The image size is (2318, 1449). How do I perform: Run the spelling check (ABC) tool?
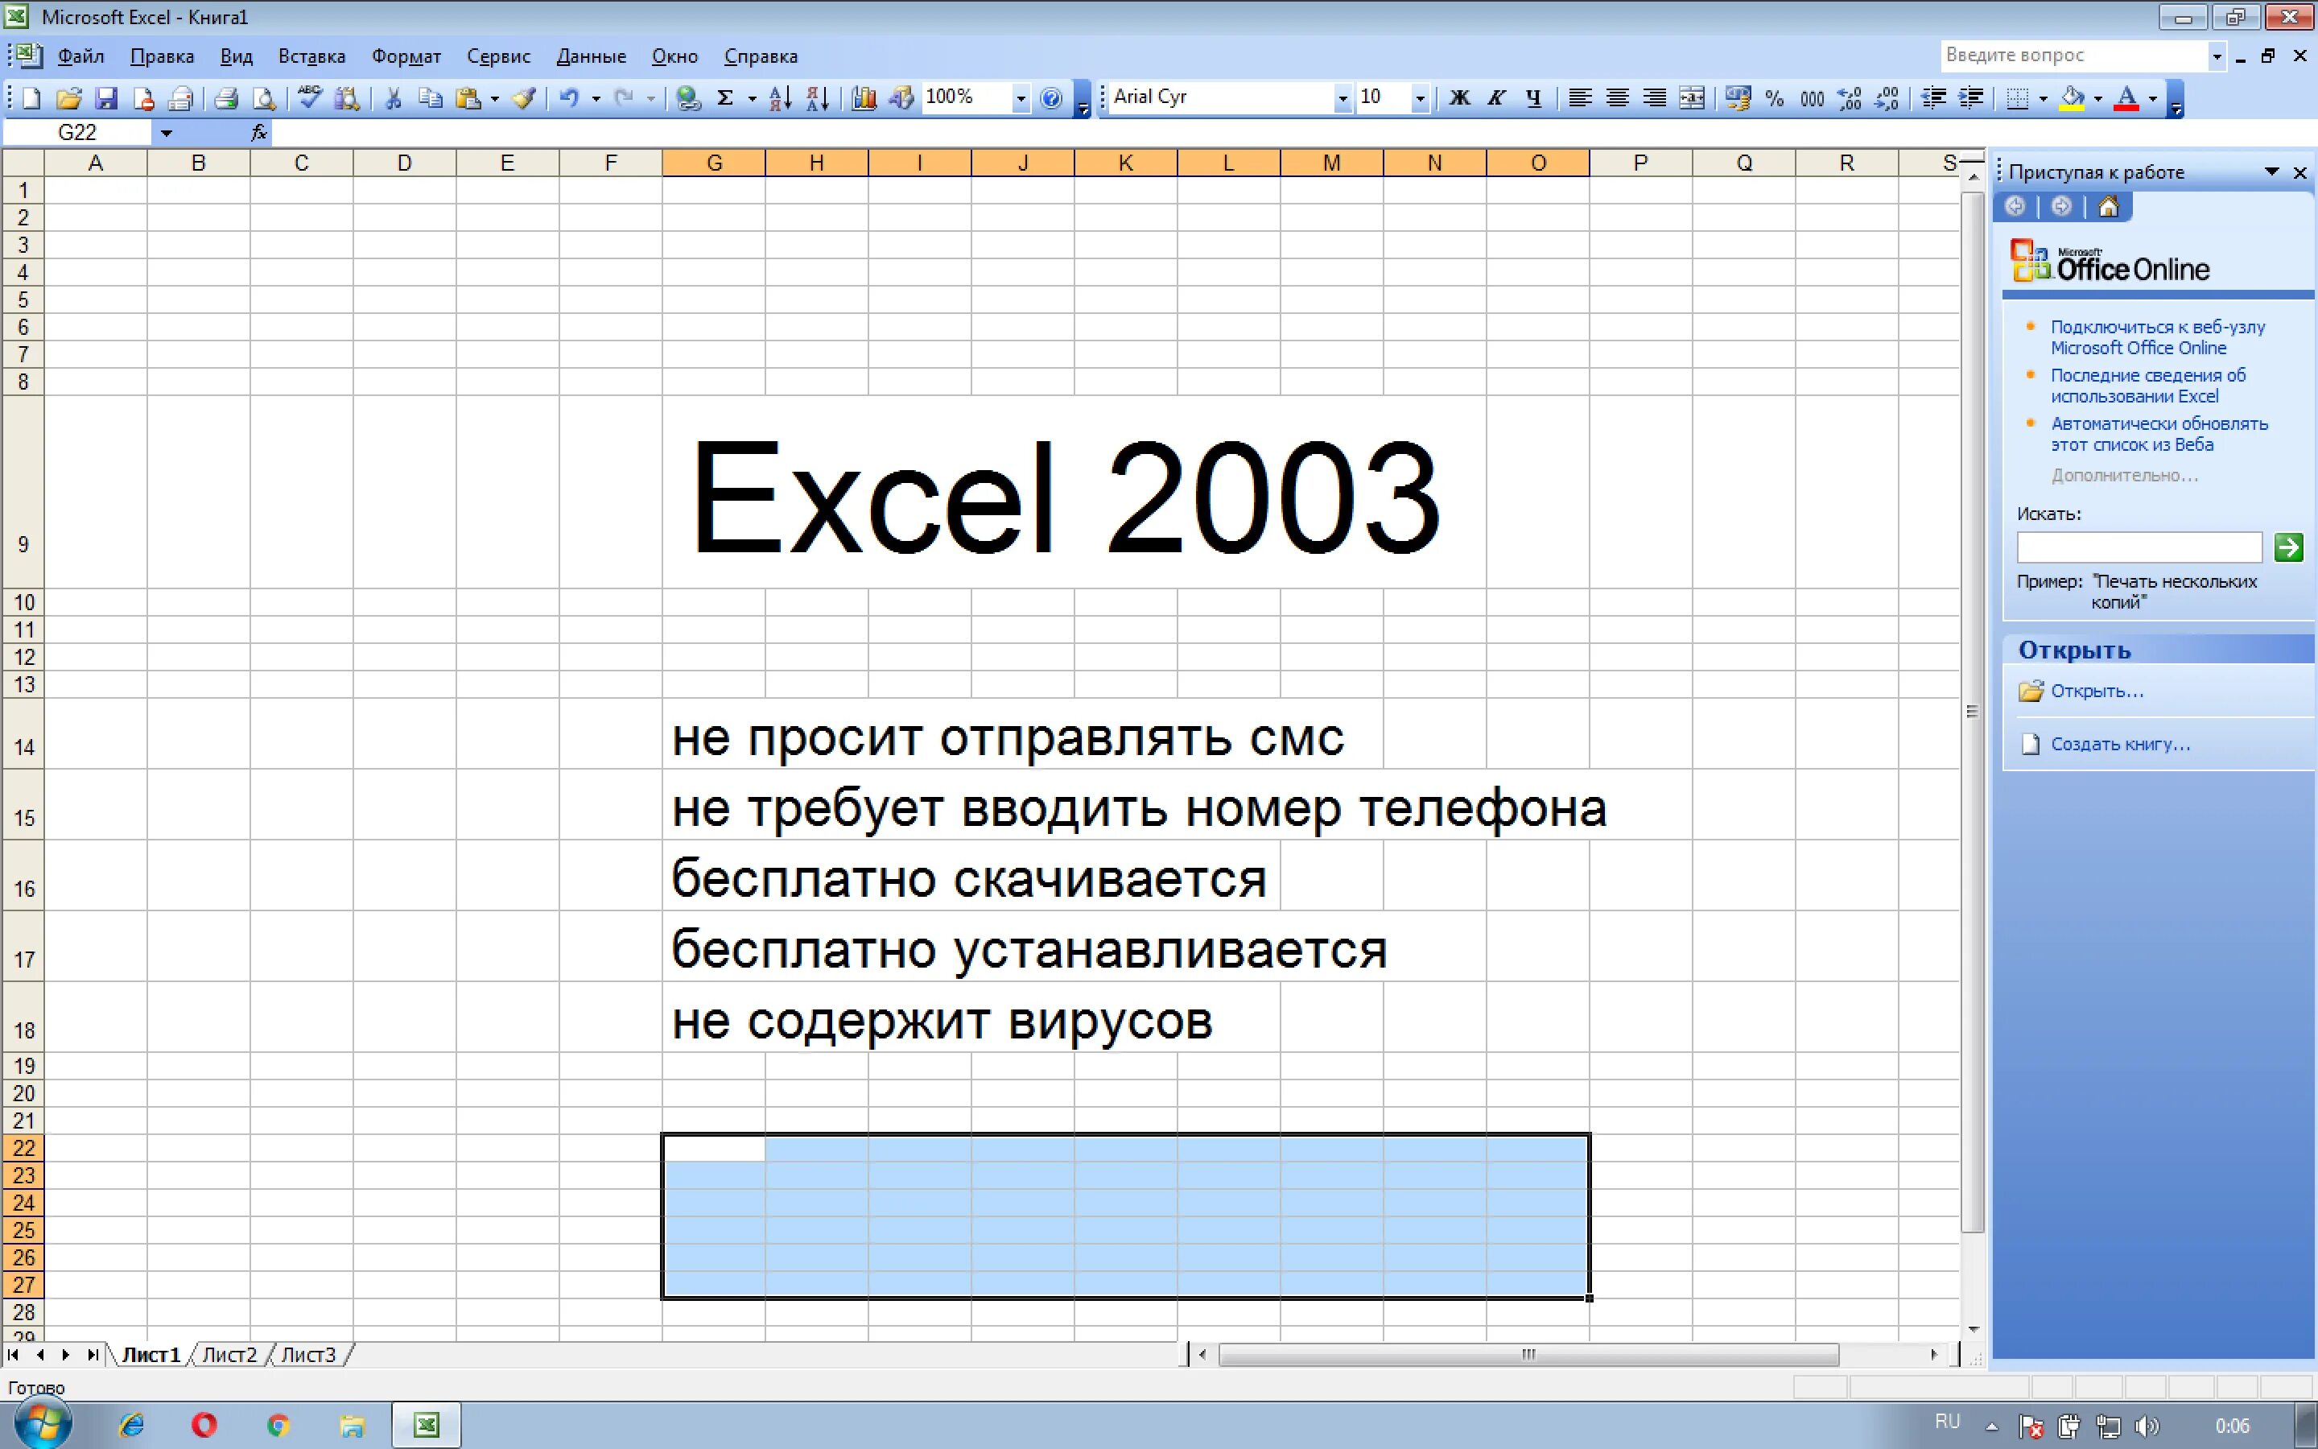pyautogui.click(x=308, y=97)
